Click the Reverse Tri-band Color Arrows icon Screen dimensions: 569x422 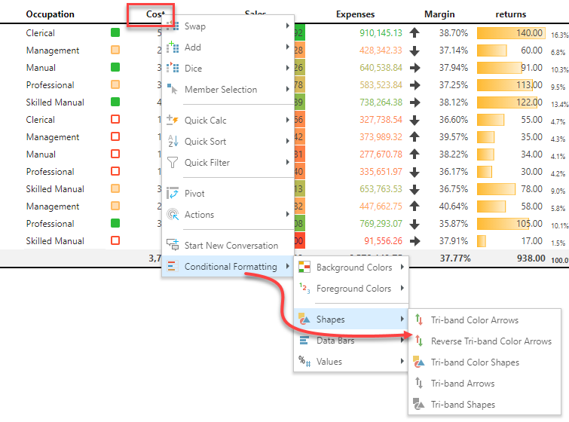[419, 341]
